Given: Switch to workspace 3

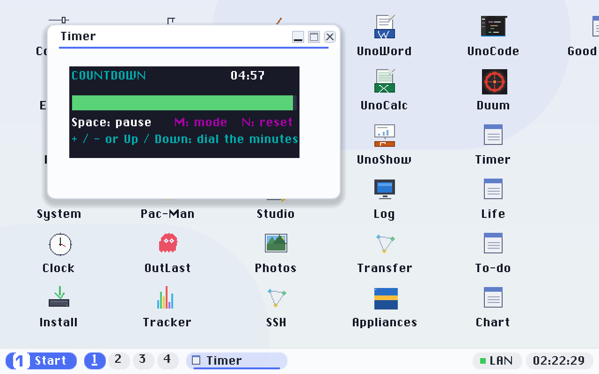Looking at the screenshot, I should click(x=143, y=361).
